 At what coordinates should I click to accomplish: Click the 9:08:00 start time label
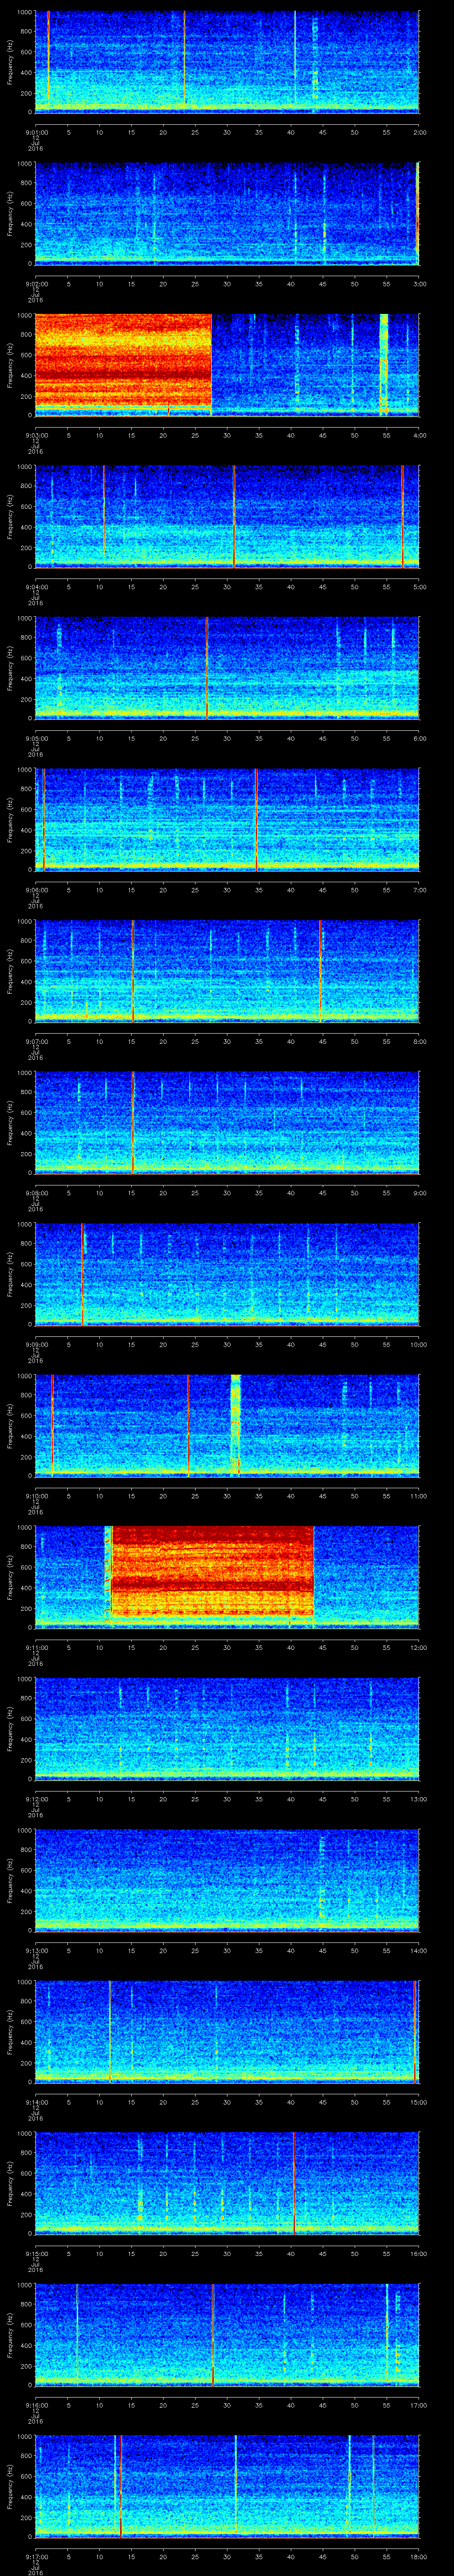37,1193
